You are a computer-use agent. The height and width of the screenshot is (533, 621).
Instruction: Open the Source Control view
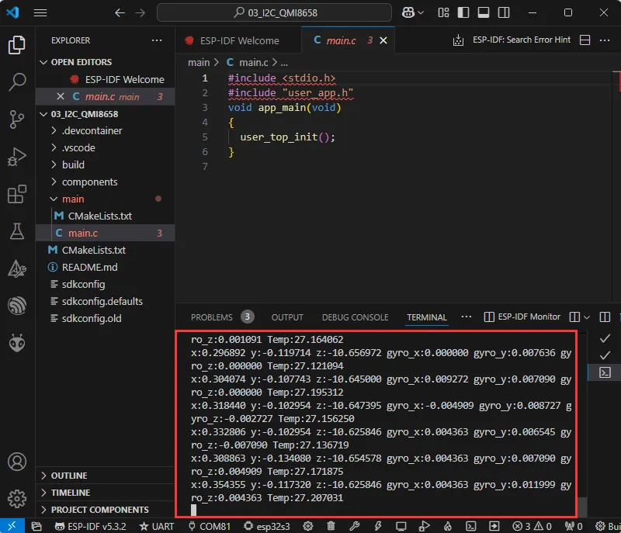point(17,119)
